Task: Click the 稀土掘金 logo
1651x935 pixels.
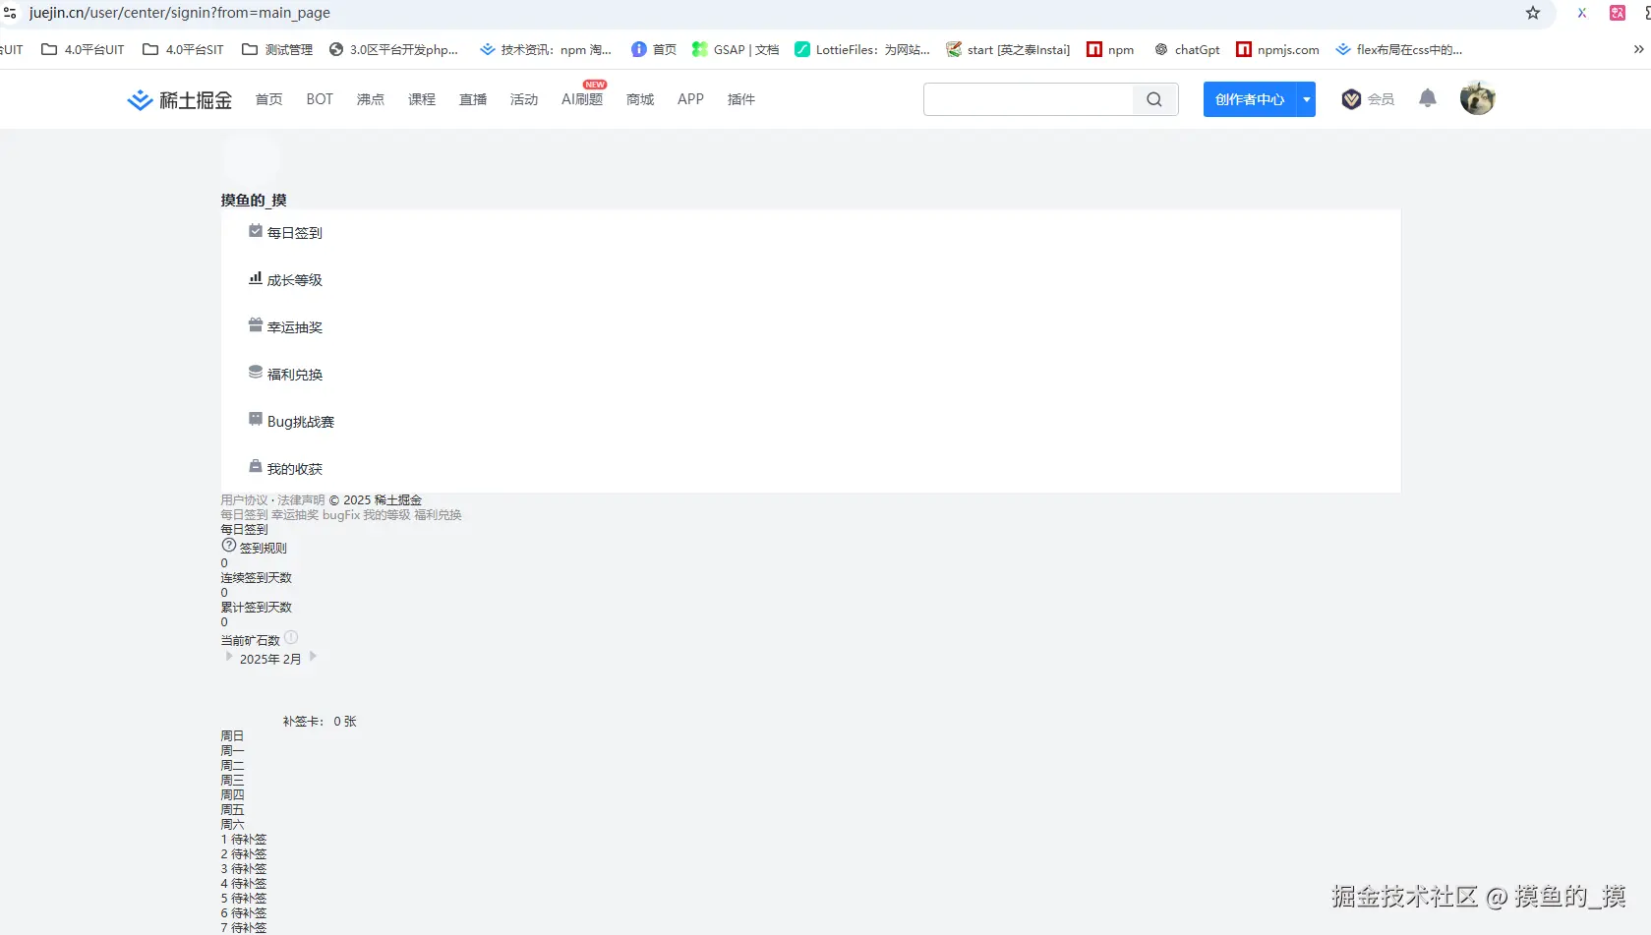Action: (x=178, y=98)
